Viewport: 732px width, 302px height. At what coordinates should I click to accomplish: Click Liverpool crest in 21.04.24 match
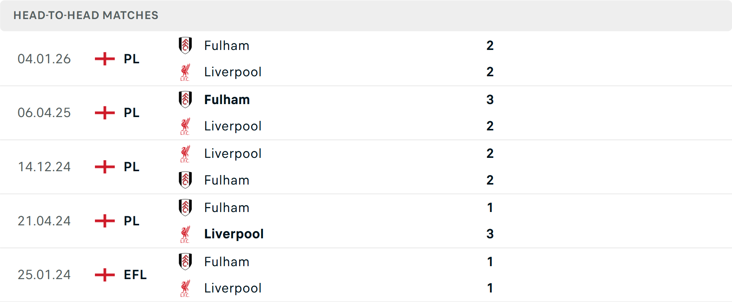pos(185,234)
